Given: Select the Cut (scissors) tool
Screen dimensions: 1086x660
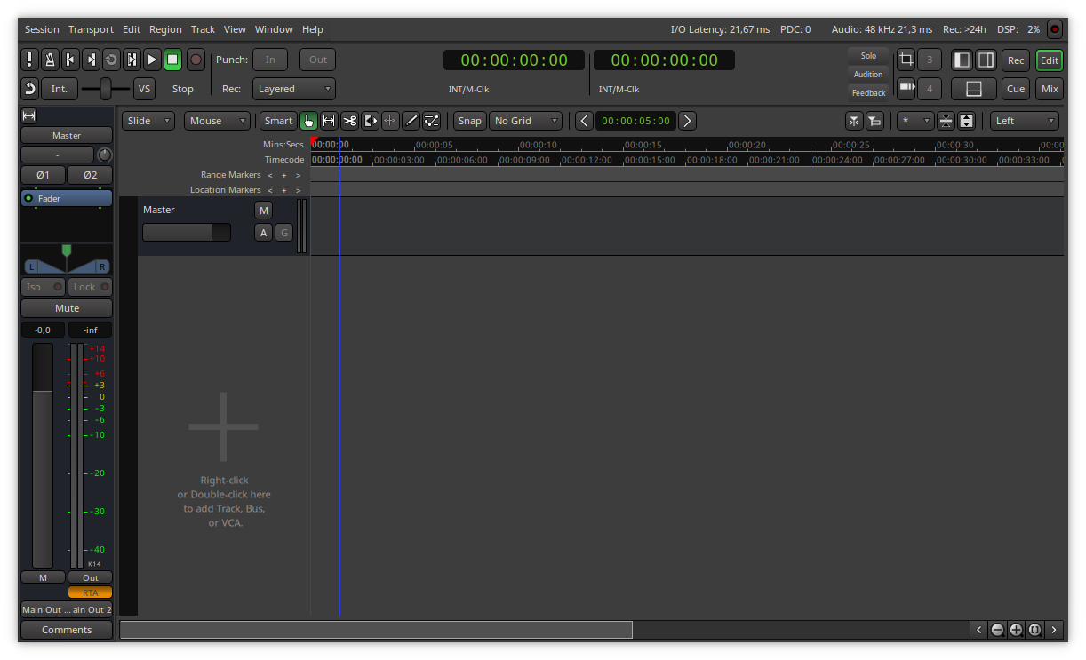Looking at the screenshot, I should (349, 121).
